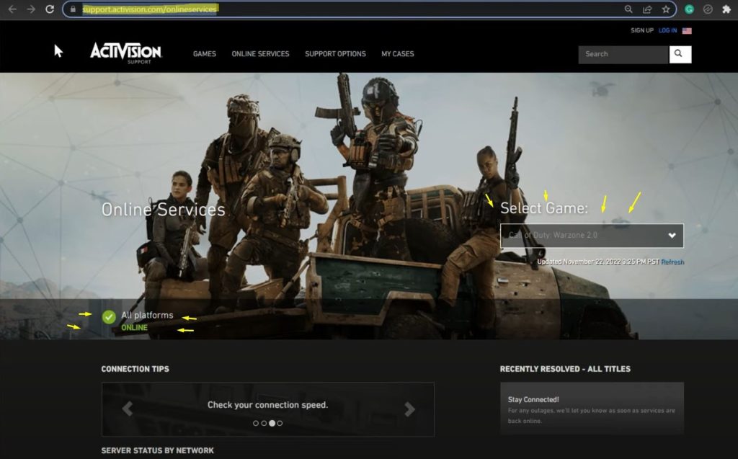Open the Extensions puzzle piece menu
738x459 pixels.
[x=726, y=9]
